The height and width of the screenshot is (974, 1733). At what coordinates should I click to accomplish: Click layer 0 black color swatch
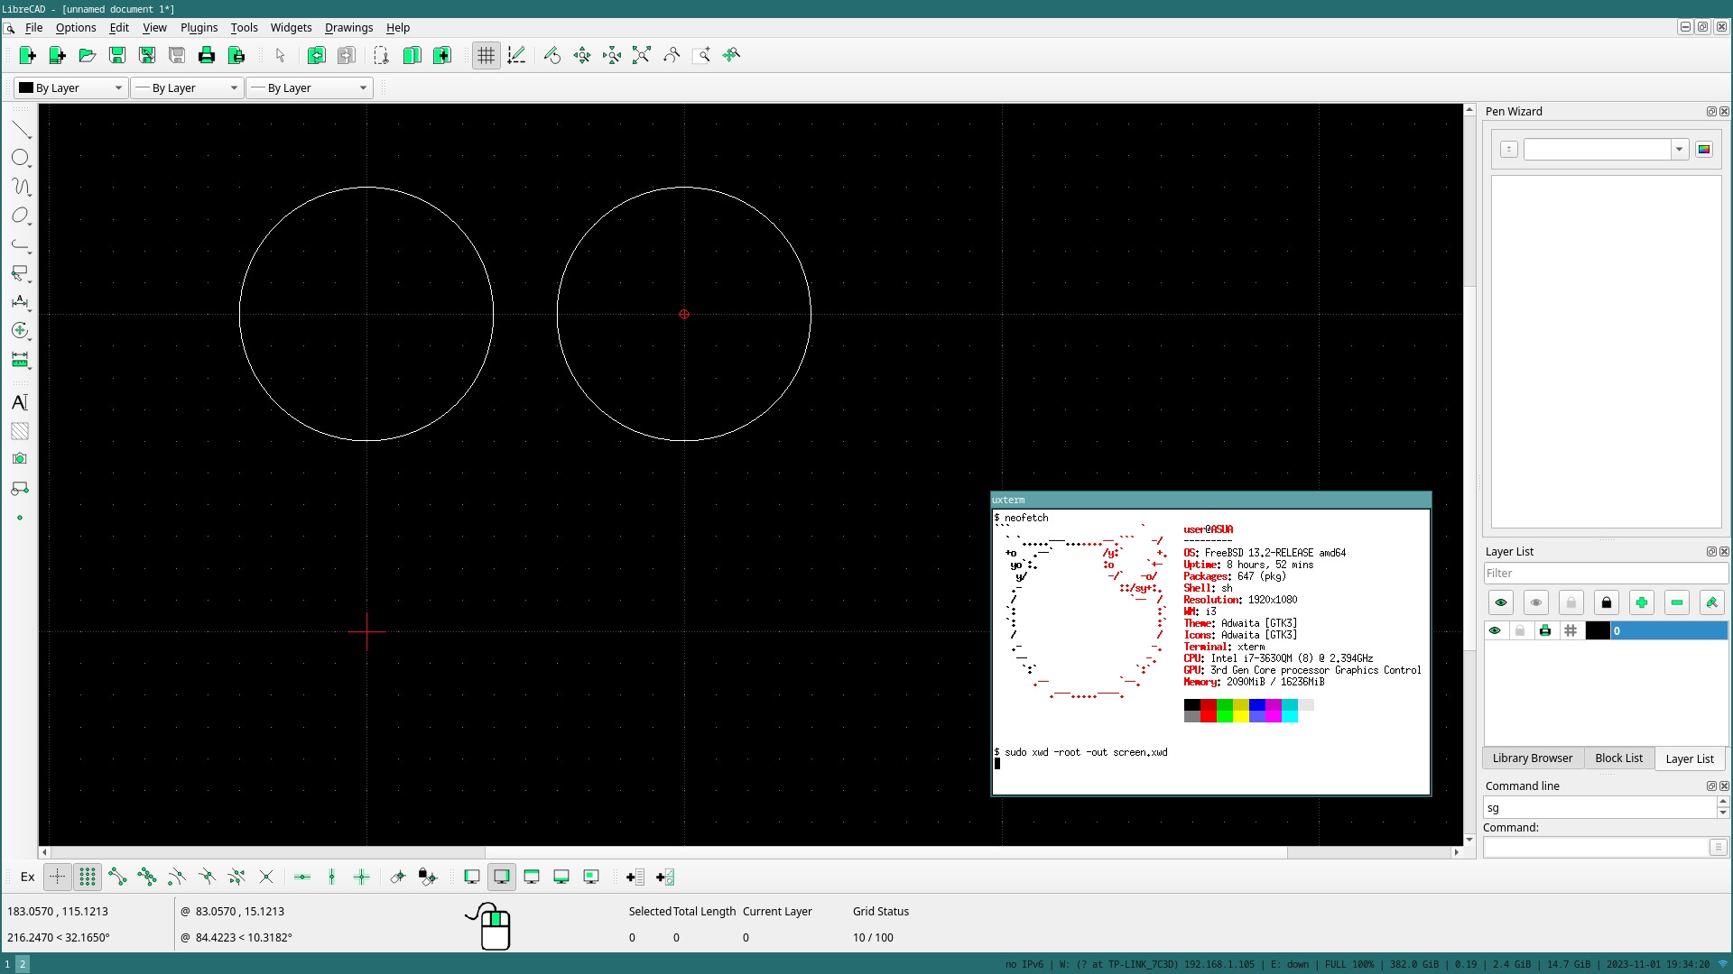[x=1598, y=631]
